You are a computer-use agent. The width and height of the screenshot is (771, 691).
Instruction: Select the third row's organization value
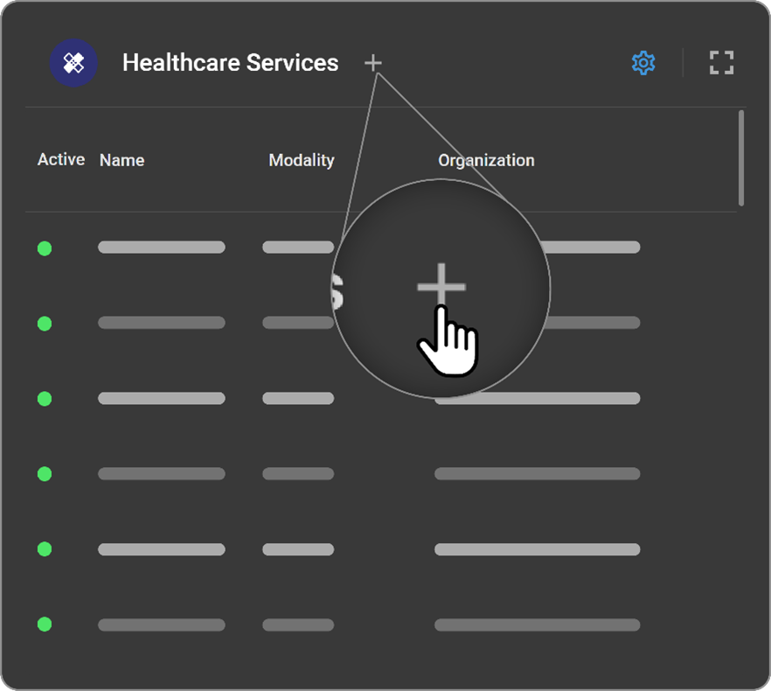537,397
